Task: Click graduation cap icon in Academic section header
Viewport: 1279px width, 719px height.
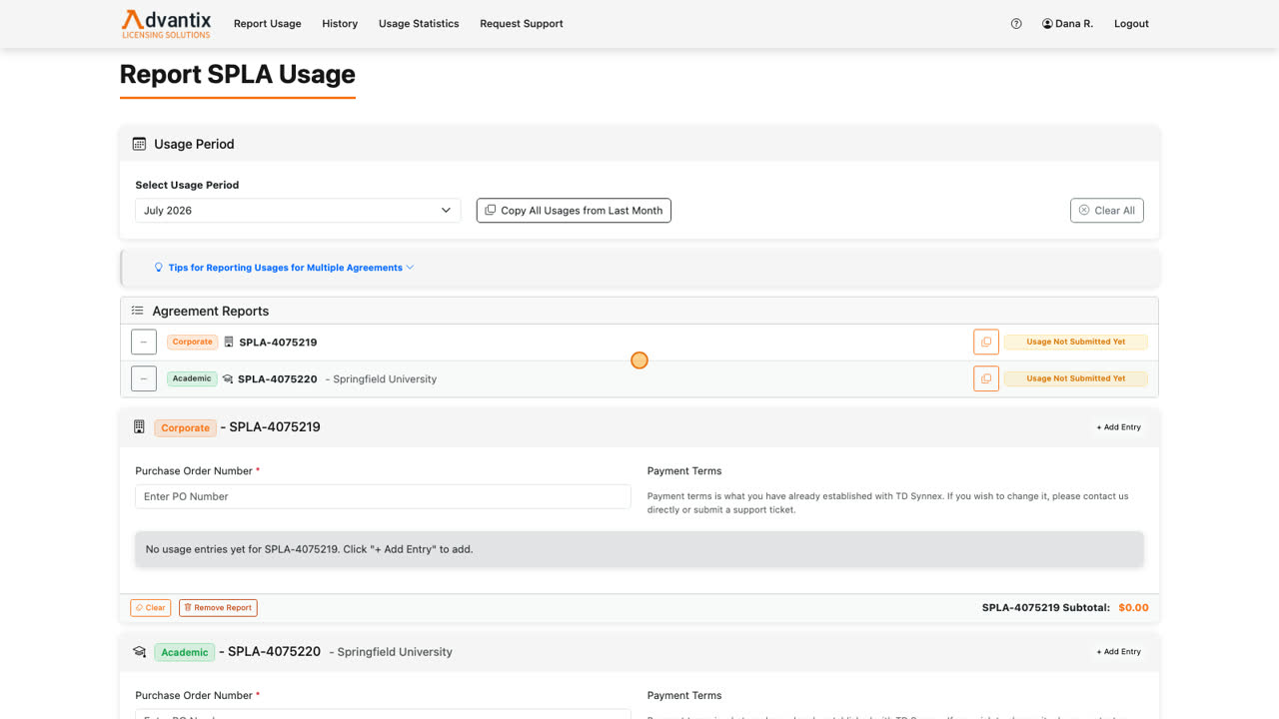Action: pyautogui.click(x=140, y=652)
